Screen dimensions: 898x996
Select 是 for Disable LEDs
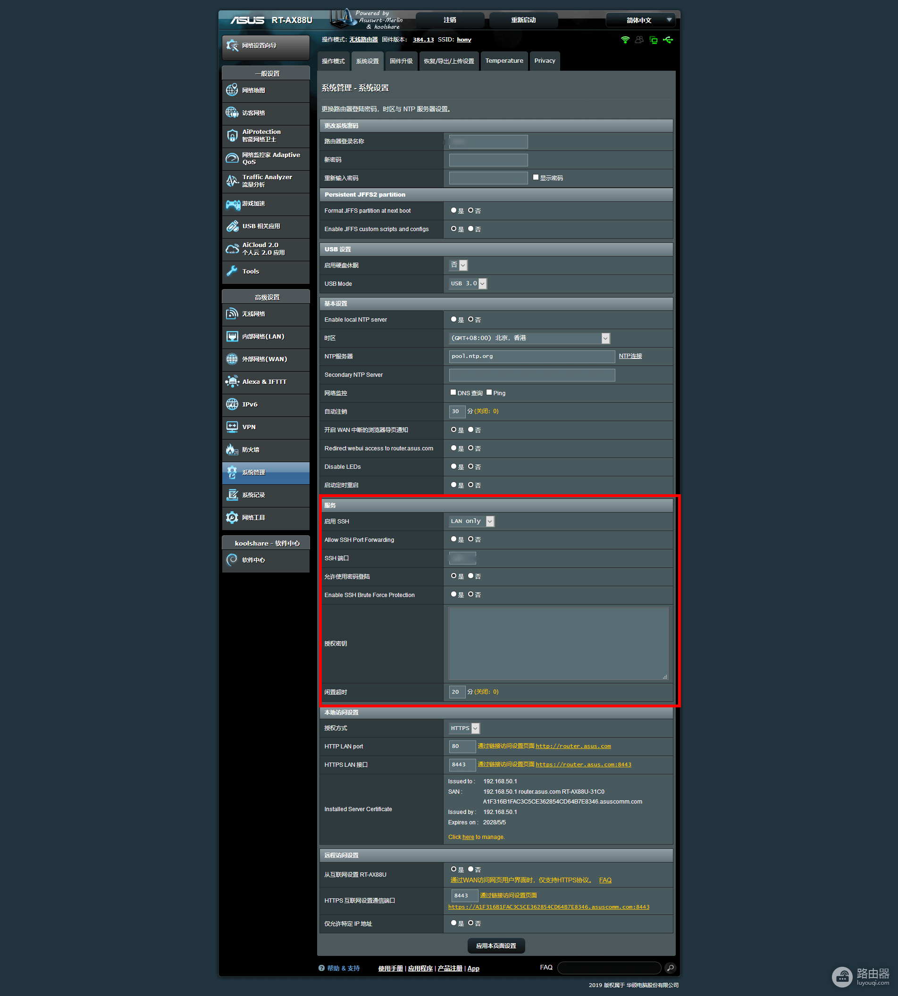pos(453,466)
